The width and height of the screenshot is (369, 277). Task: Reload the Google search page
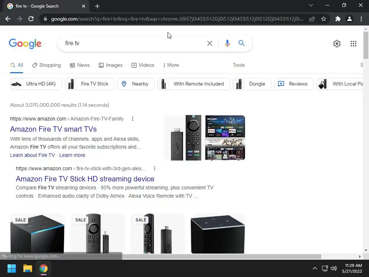point(31,19)
